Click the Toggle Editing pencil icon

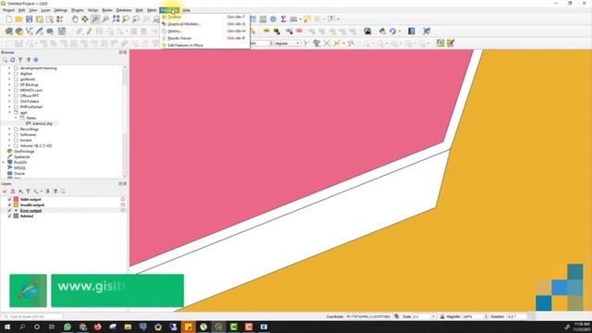click(89, 31)
